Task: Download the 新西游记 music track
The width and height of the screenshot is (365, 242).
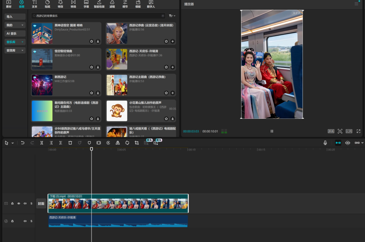Action: tap(98, 93)
